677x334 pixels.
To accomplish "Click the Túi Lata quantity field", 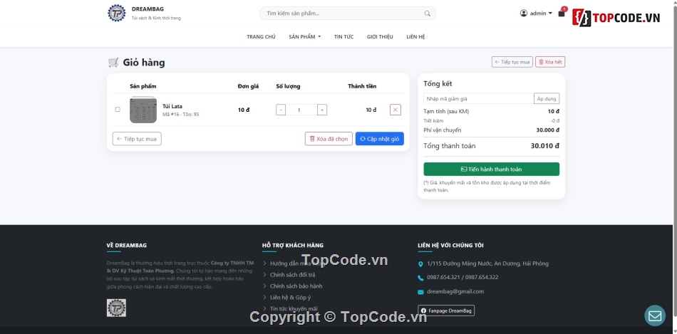I will (301, 110).
